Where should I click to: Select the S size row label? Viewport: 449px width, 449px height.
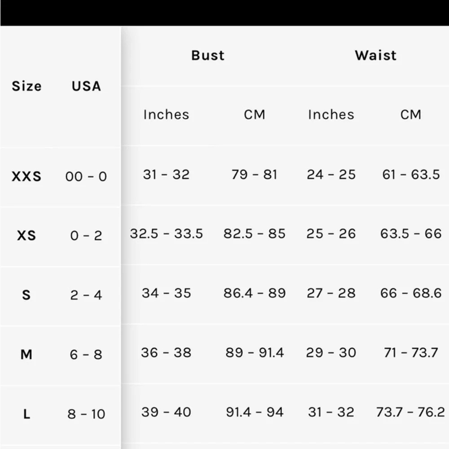pos(26,295)
